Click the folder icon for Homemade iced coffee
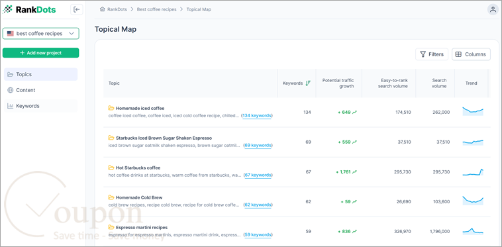The width and height of the screenshot is (502, 247). pos(111,108)
